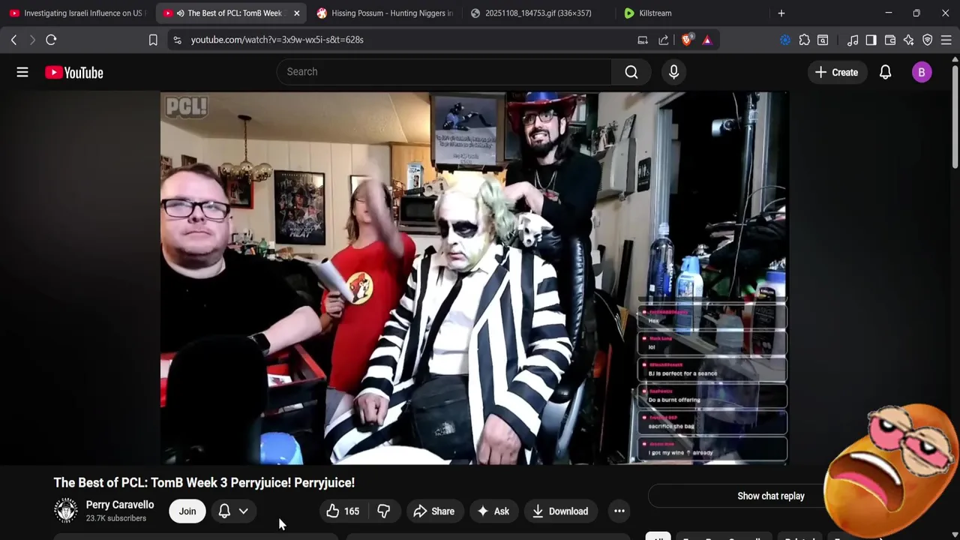The height and width of the screenshot is (540, 960).
Task: Click the video title text
Action: click(x=204, y=482)
